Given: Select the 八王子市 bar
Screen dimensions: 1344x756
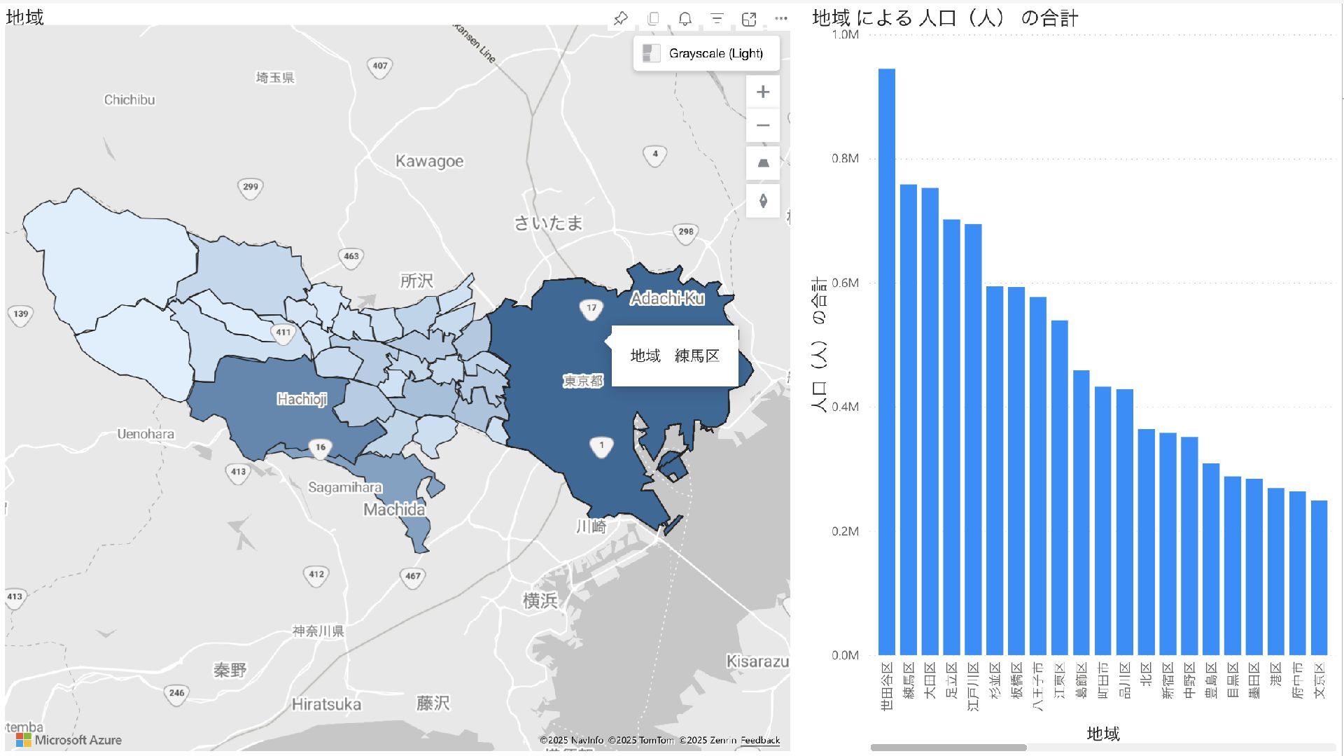Looking at the screenshot, I should (1037, 476).
